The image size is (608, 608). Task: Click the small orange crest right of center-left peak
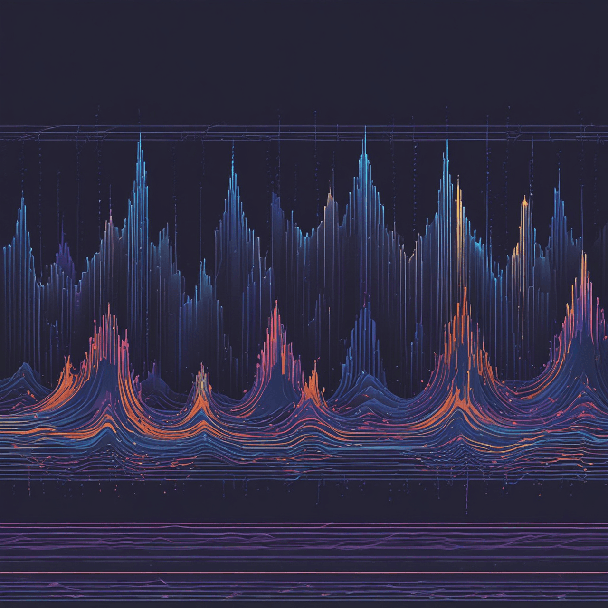tap(313, 373)
